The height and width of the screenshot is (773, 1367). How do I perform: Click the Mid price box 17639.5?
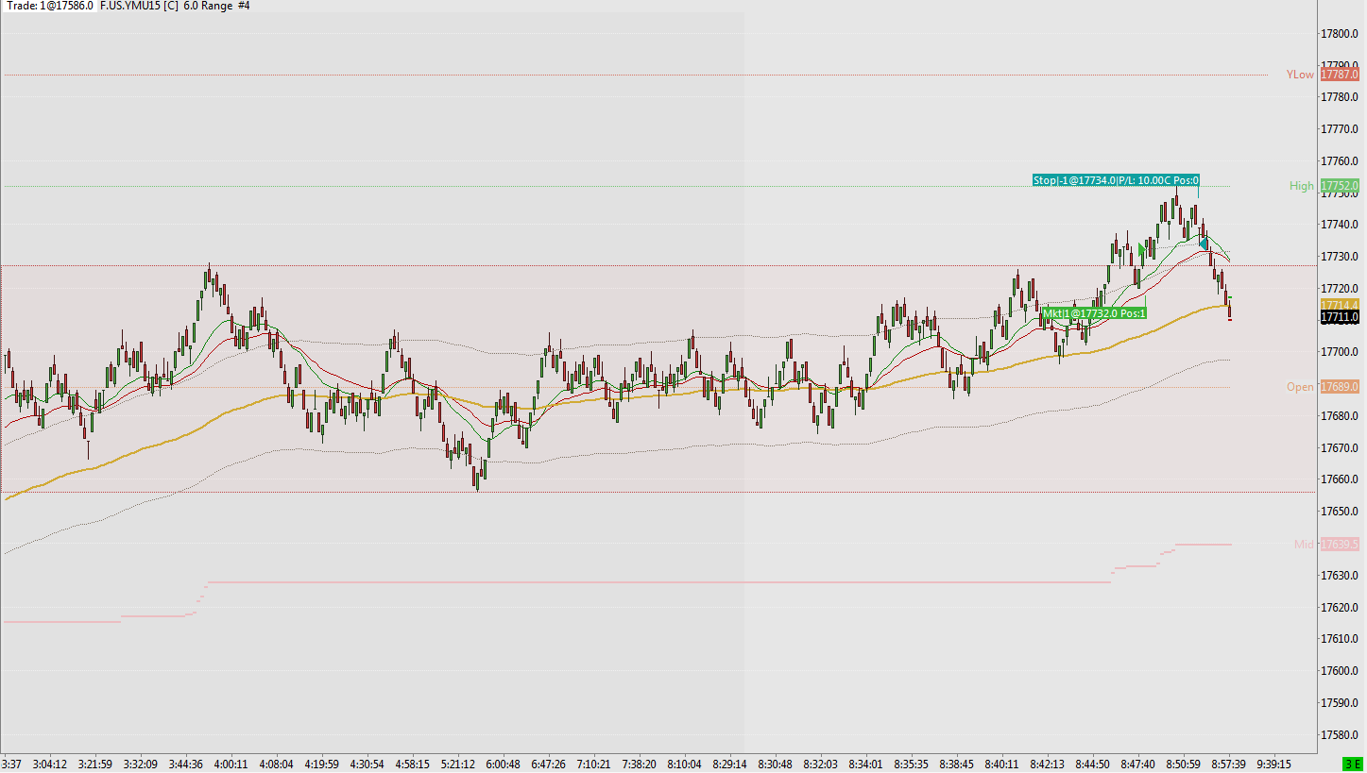click(1340, 545)
